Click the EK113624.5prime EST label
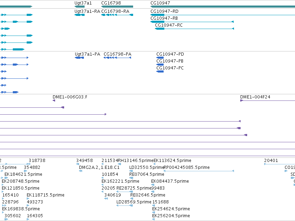The image size is (295, 221). 172,161
